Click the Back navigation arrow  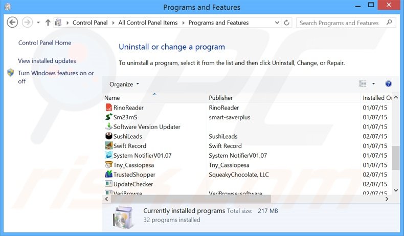[12, 23]
